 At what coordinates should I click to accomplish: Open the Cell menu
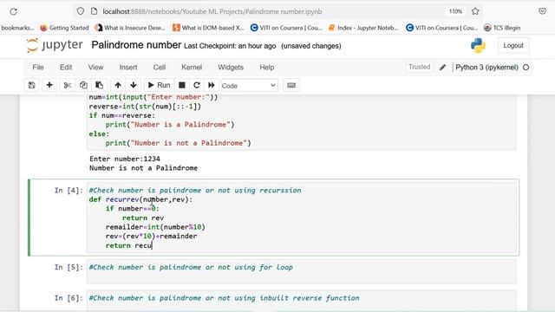(x=160, y=68)
